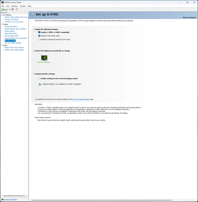Click the G-SYNC page header icon
198x202 pixels.
click(x=32, y=14)
